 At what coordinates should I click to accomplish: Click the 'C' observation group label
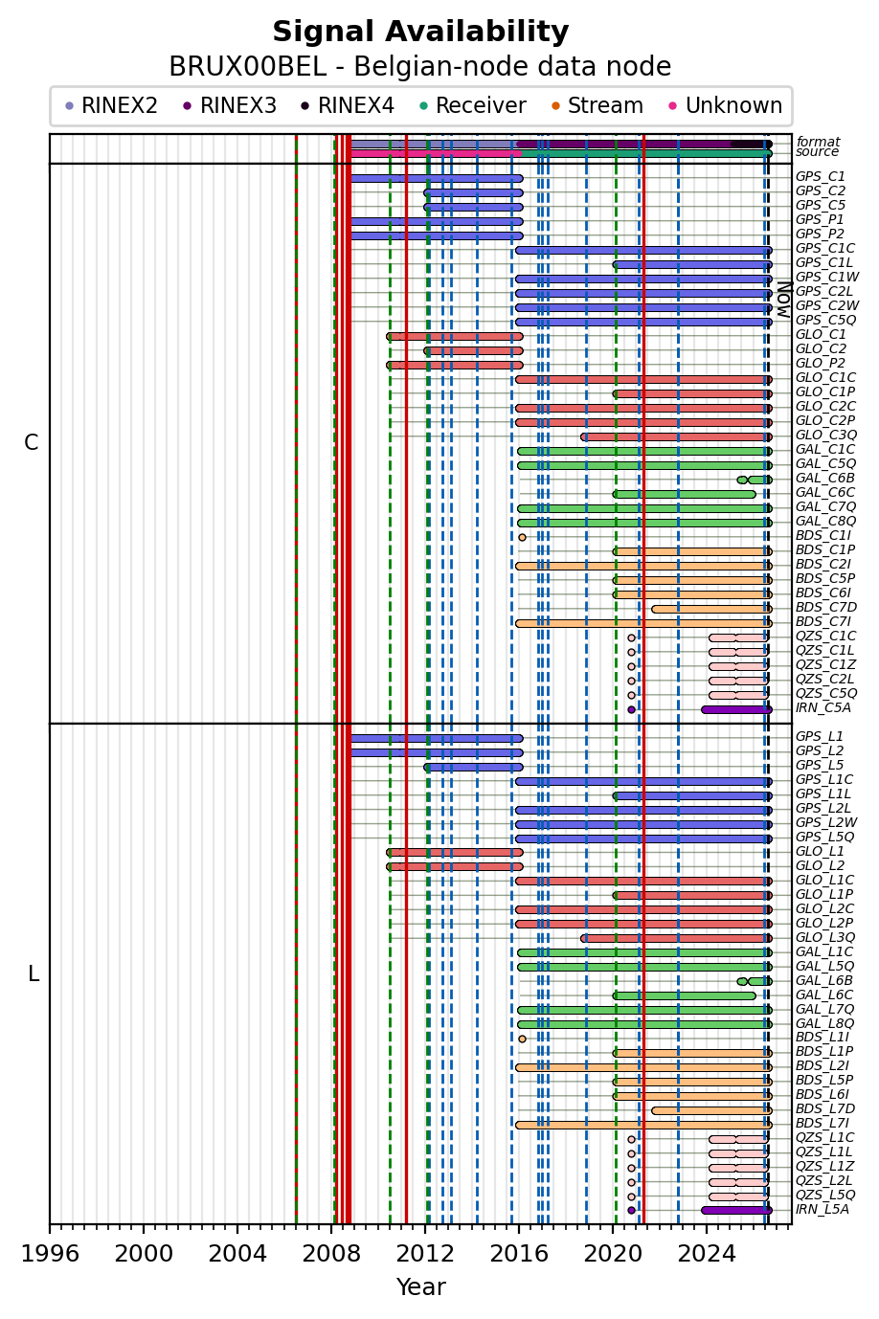(31, 442)
